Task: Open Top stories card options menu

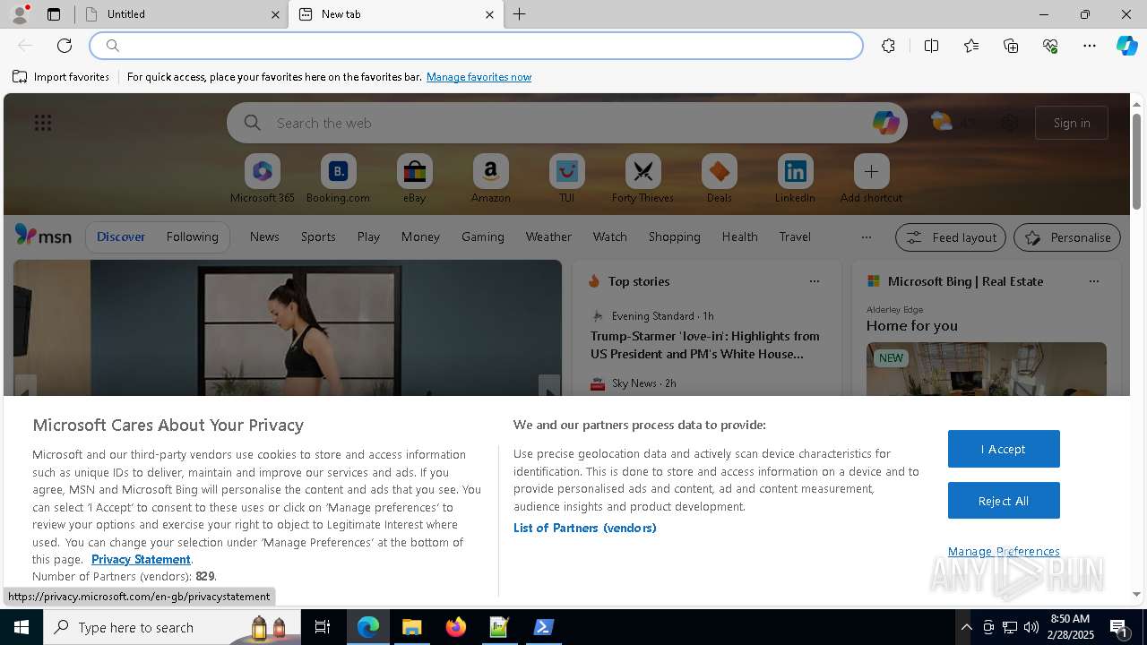Action: pyautogui.click(x=814, y=281)
